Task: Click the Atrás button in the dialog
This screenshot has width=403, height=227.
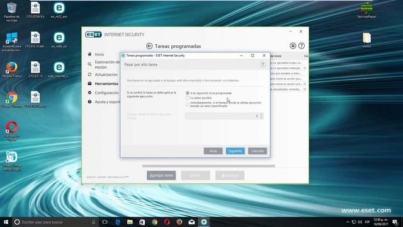Action: pyautogui.click(x=213, y=151)
